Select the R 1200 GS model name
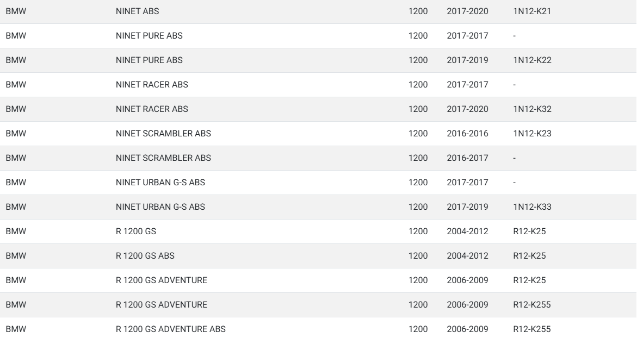637x338 pixels. point(136,231)
